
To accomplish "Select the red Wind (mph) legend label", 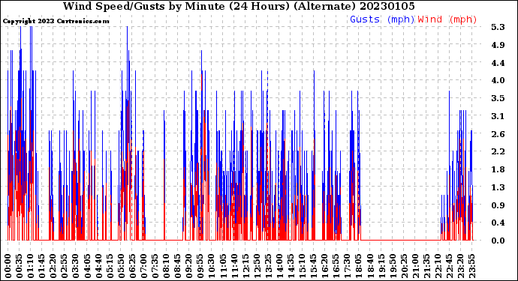I will click(x=447, y=19).
